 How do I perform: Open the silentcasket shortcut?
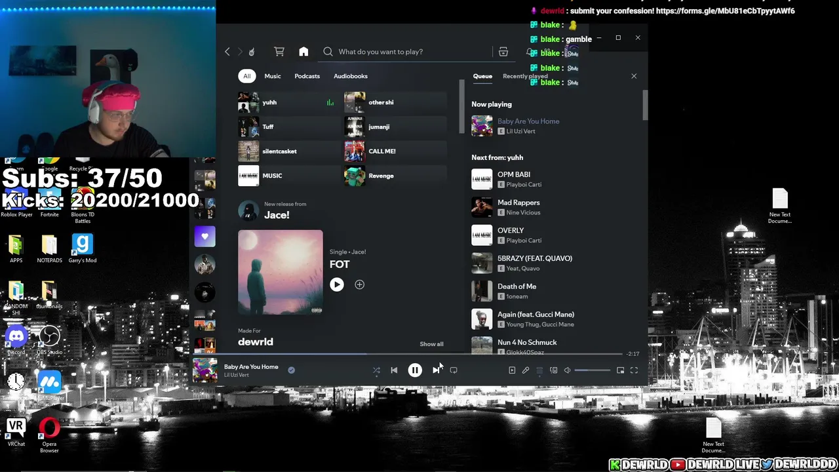coord(287,151)
